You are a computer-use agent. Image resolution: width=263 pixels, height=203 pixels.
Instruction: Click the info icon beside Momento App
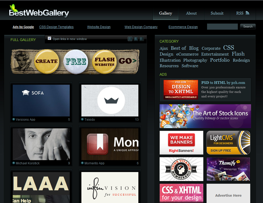pos(82,163)
